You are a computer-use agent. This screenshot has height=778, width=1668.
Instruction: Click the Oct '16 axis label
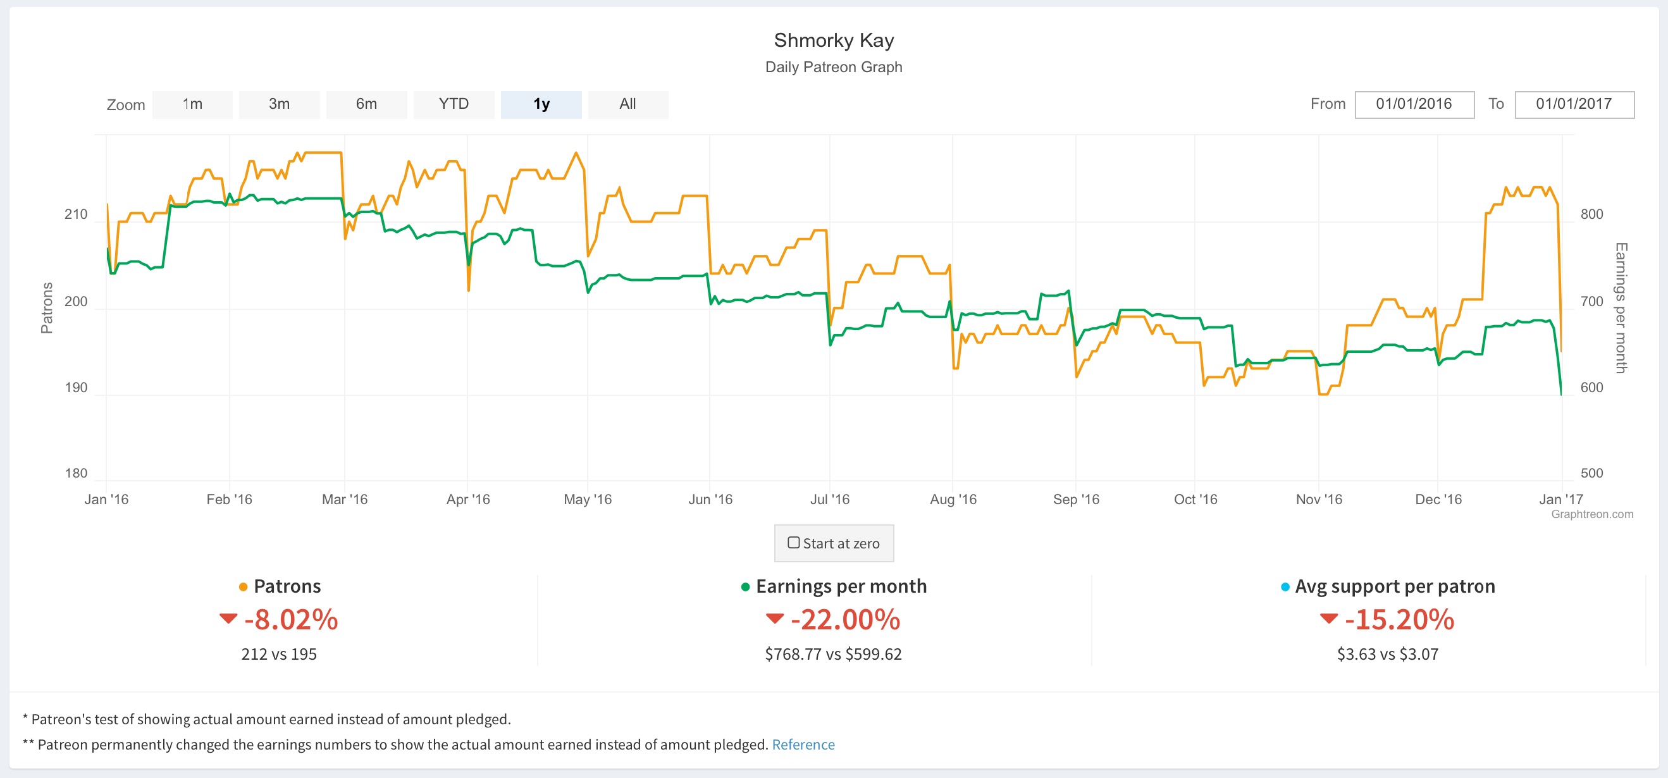tap(1195, 499)
